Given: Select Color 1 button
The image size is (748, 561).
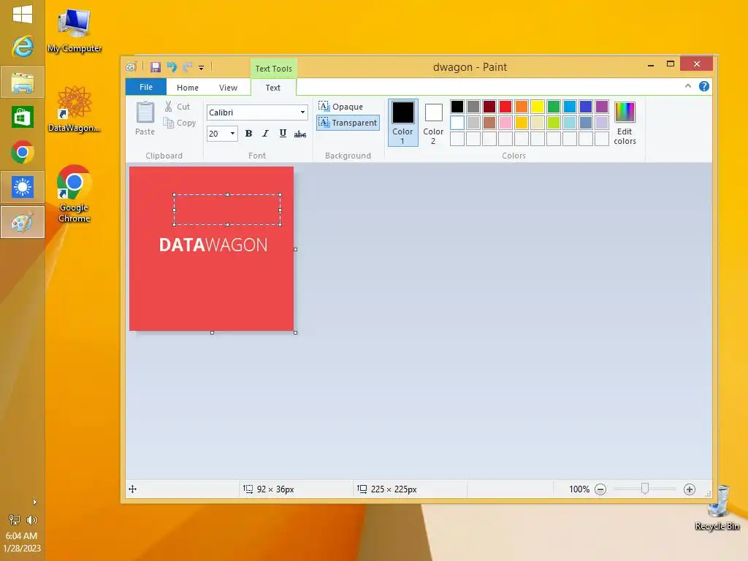Looking at the screenshot, I should pos(403,123).
